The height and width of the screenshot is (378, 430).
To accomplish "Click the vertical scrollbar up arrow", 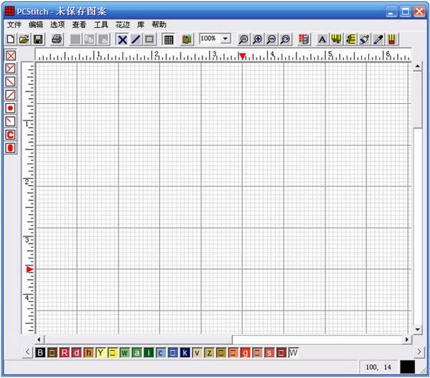I will (x=417, y=66).
